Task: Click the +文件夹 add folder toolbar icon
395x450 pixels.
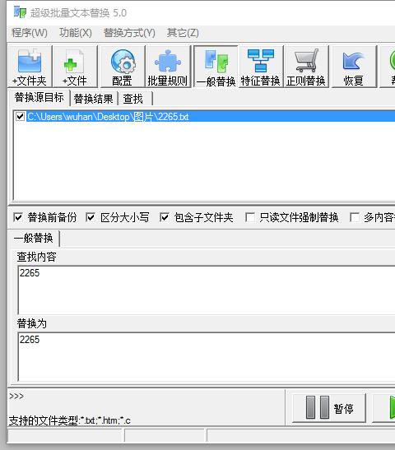Action: (30, 67)
